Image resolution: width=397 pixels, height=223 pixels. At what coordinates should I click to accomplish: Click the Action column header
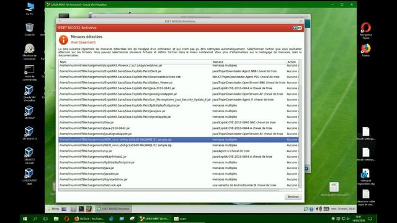pos(292,62)
